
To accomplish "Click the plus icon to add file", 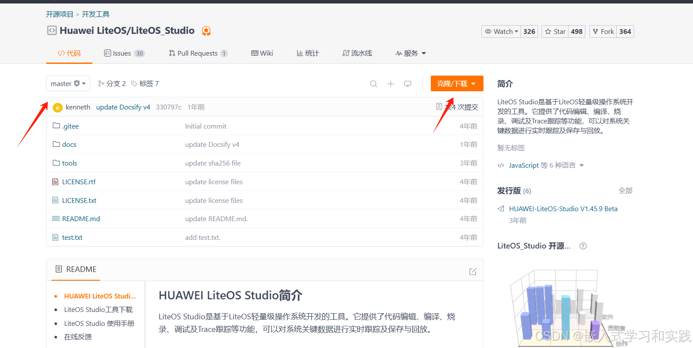I will tap(391, 84).
